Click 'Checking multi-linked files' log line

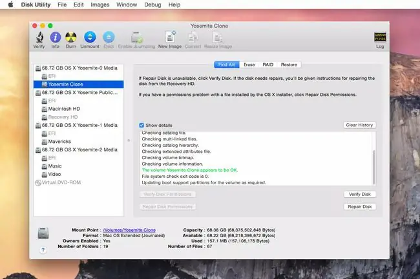click(169, 139)
